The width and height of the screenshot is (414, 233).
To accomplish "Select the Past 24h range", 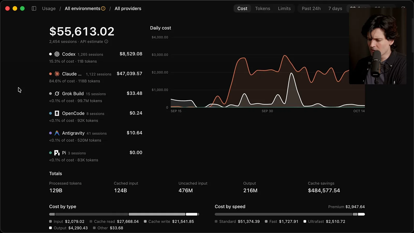I will [311, 9].
